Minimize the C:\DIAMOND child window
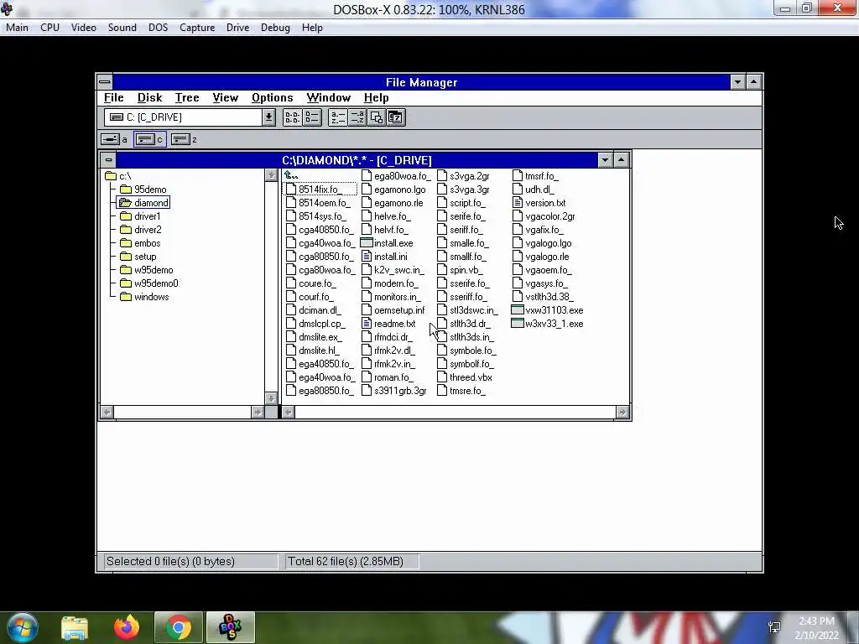The height and width of the screenshot is (644, 859). (x=605, y=160)
